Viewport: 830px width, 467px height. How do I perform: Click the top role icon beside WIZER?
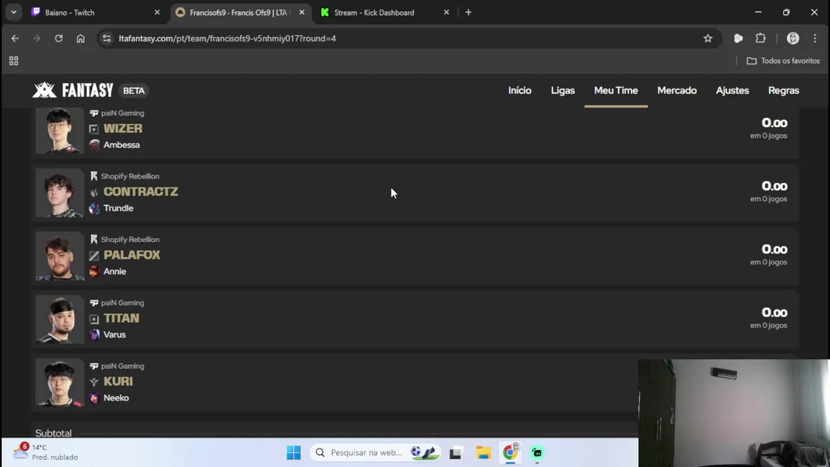pos(94,129)
